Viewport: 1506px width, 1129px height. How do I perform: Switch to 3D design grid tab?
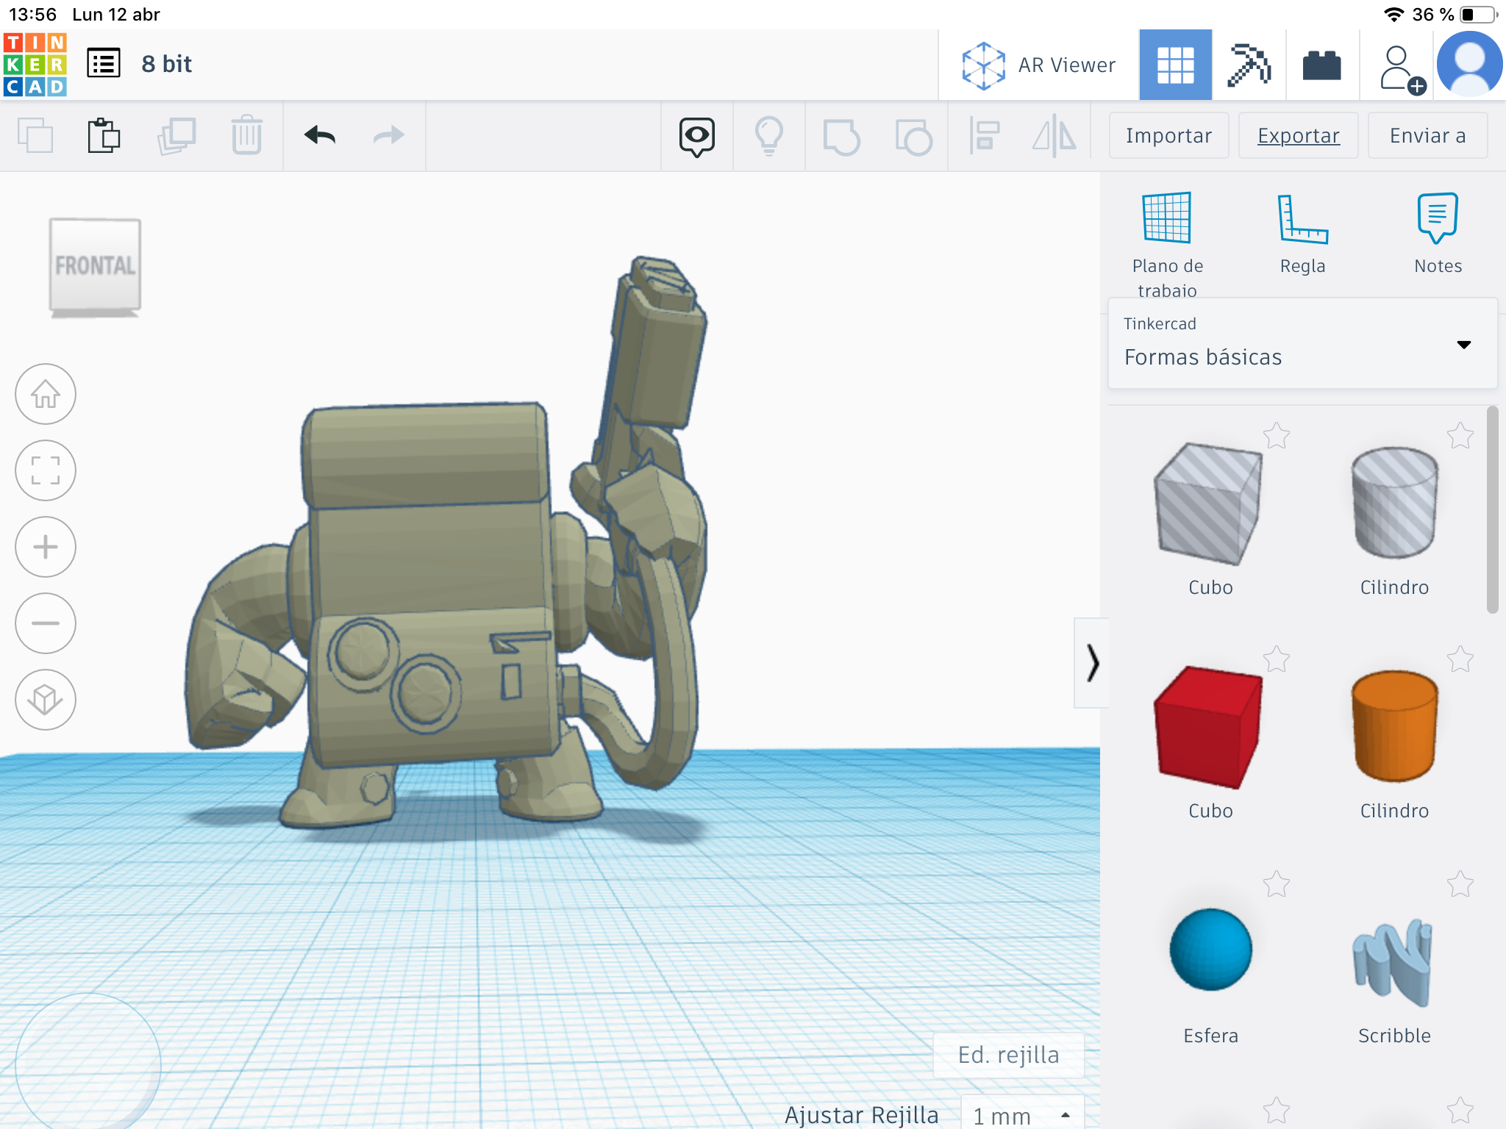coord(1175,65)
